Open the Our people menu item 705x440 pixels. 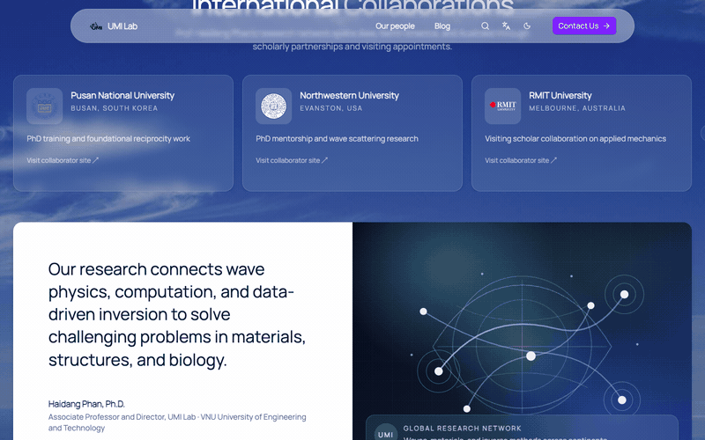pyautogui.click(x=395, y=26)
